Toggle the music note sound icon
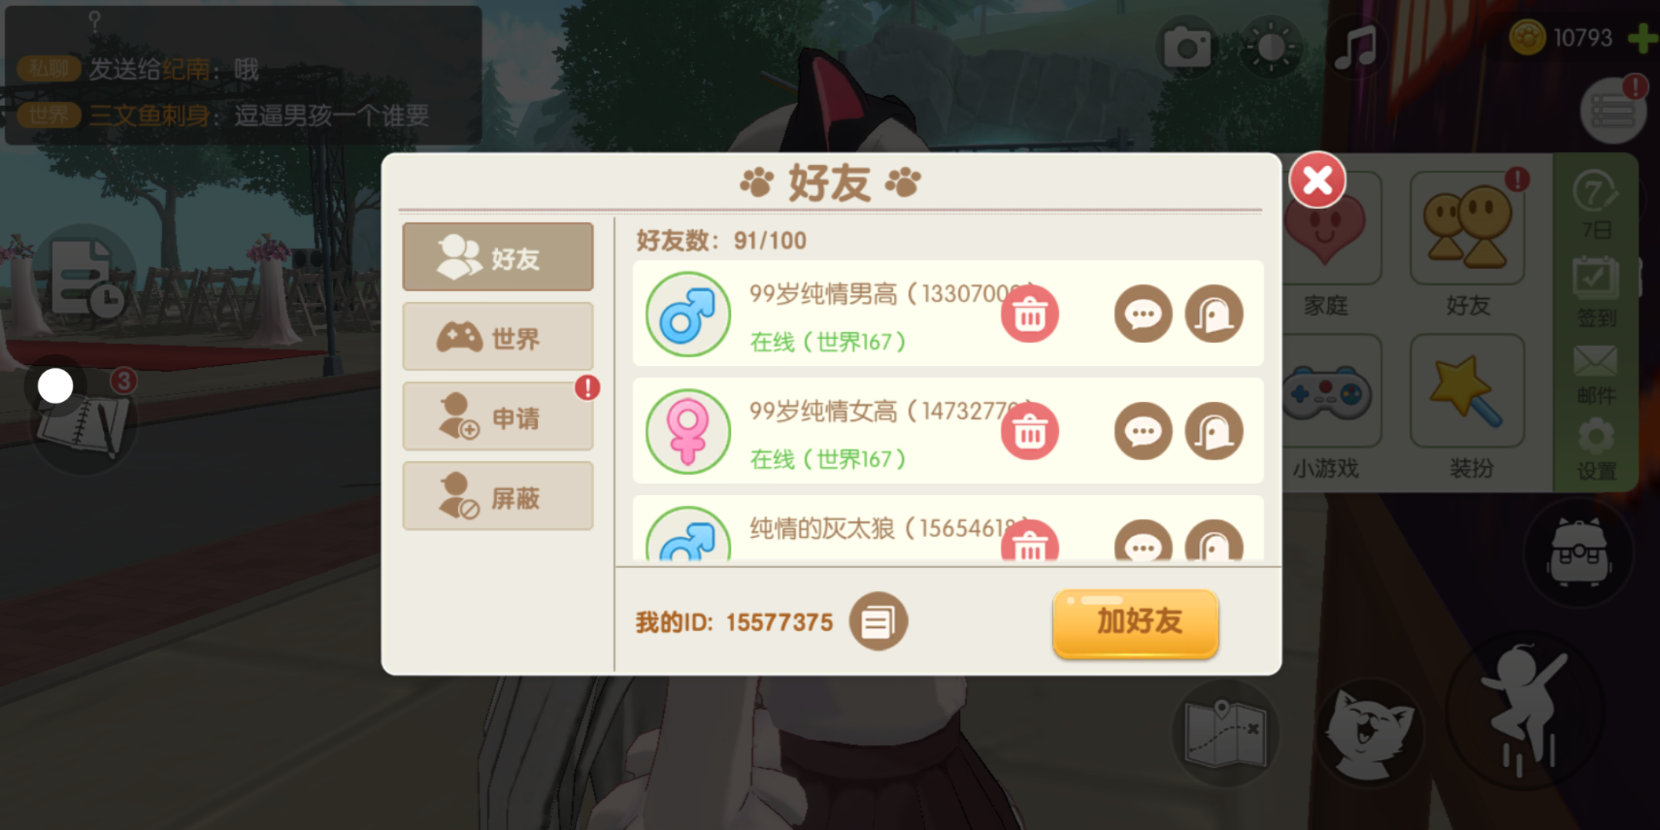This screenshot has width=1660, height=830. (1355, 48)
